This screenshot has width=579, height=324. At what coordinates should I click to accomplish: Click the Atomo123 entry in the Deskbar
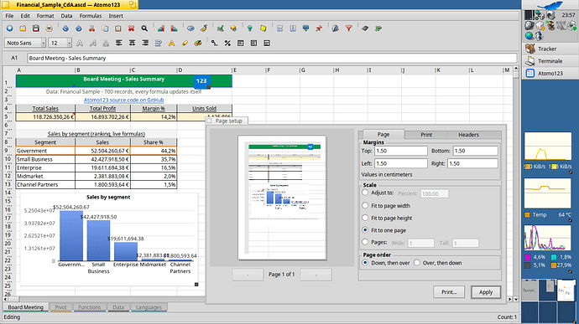coord(550,73)
